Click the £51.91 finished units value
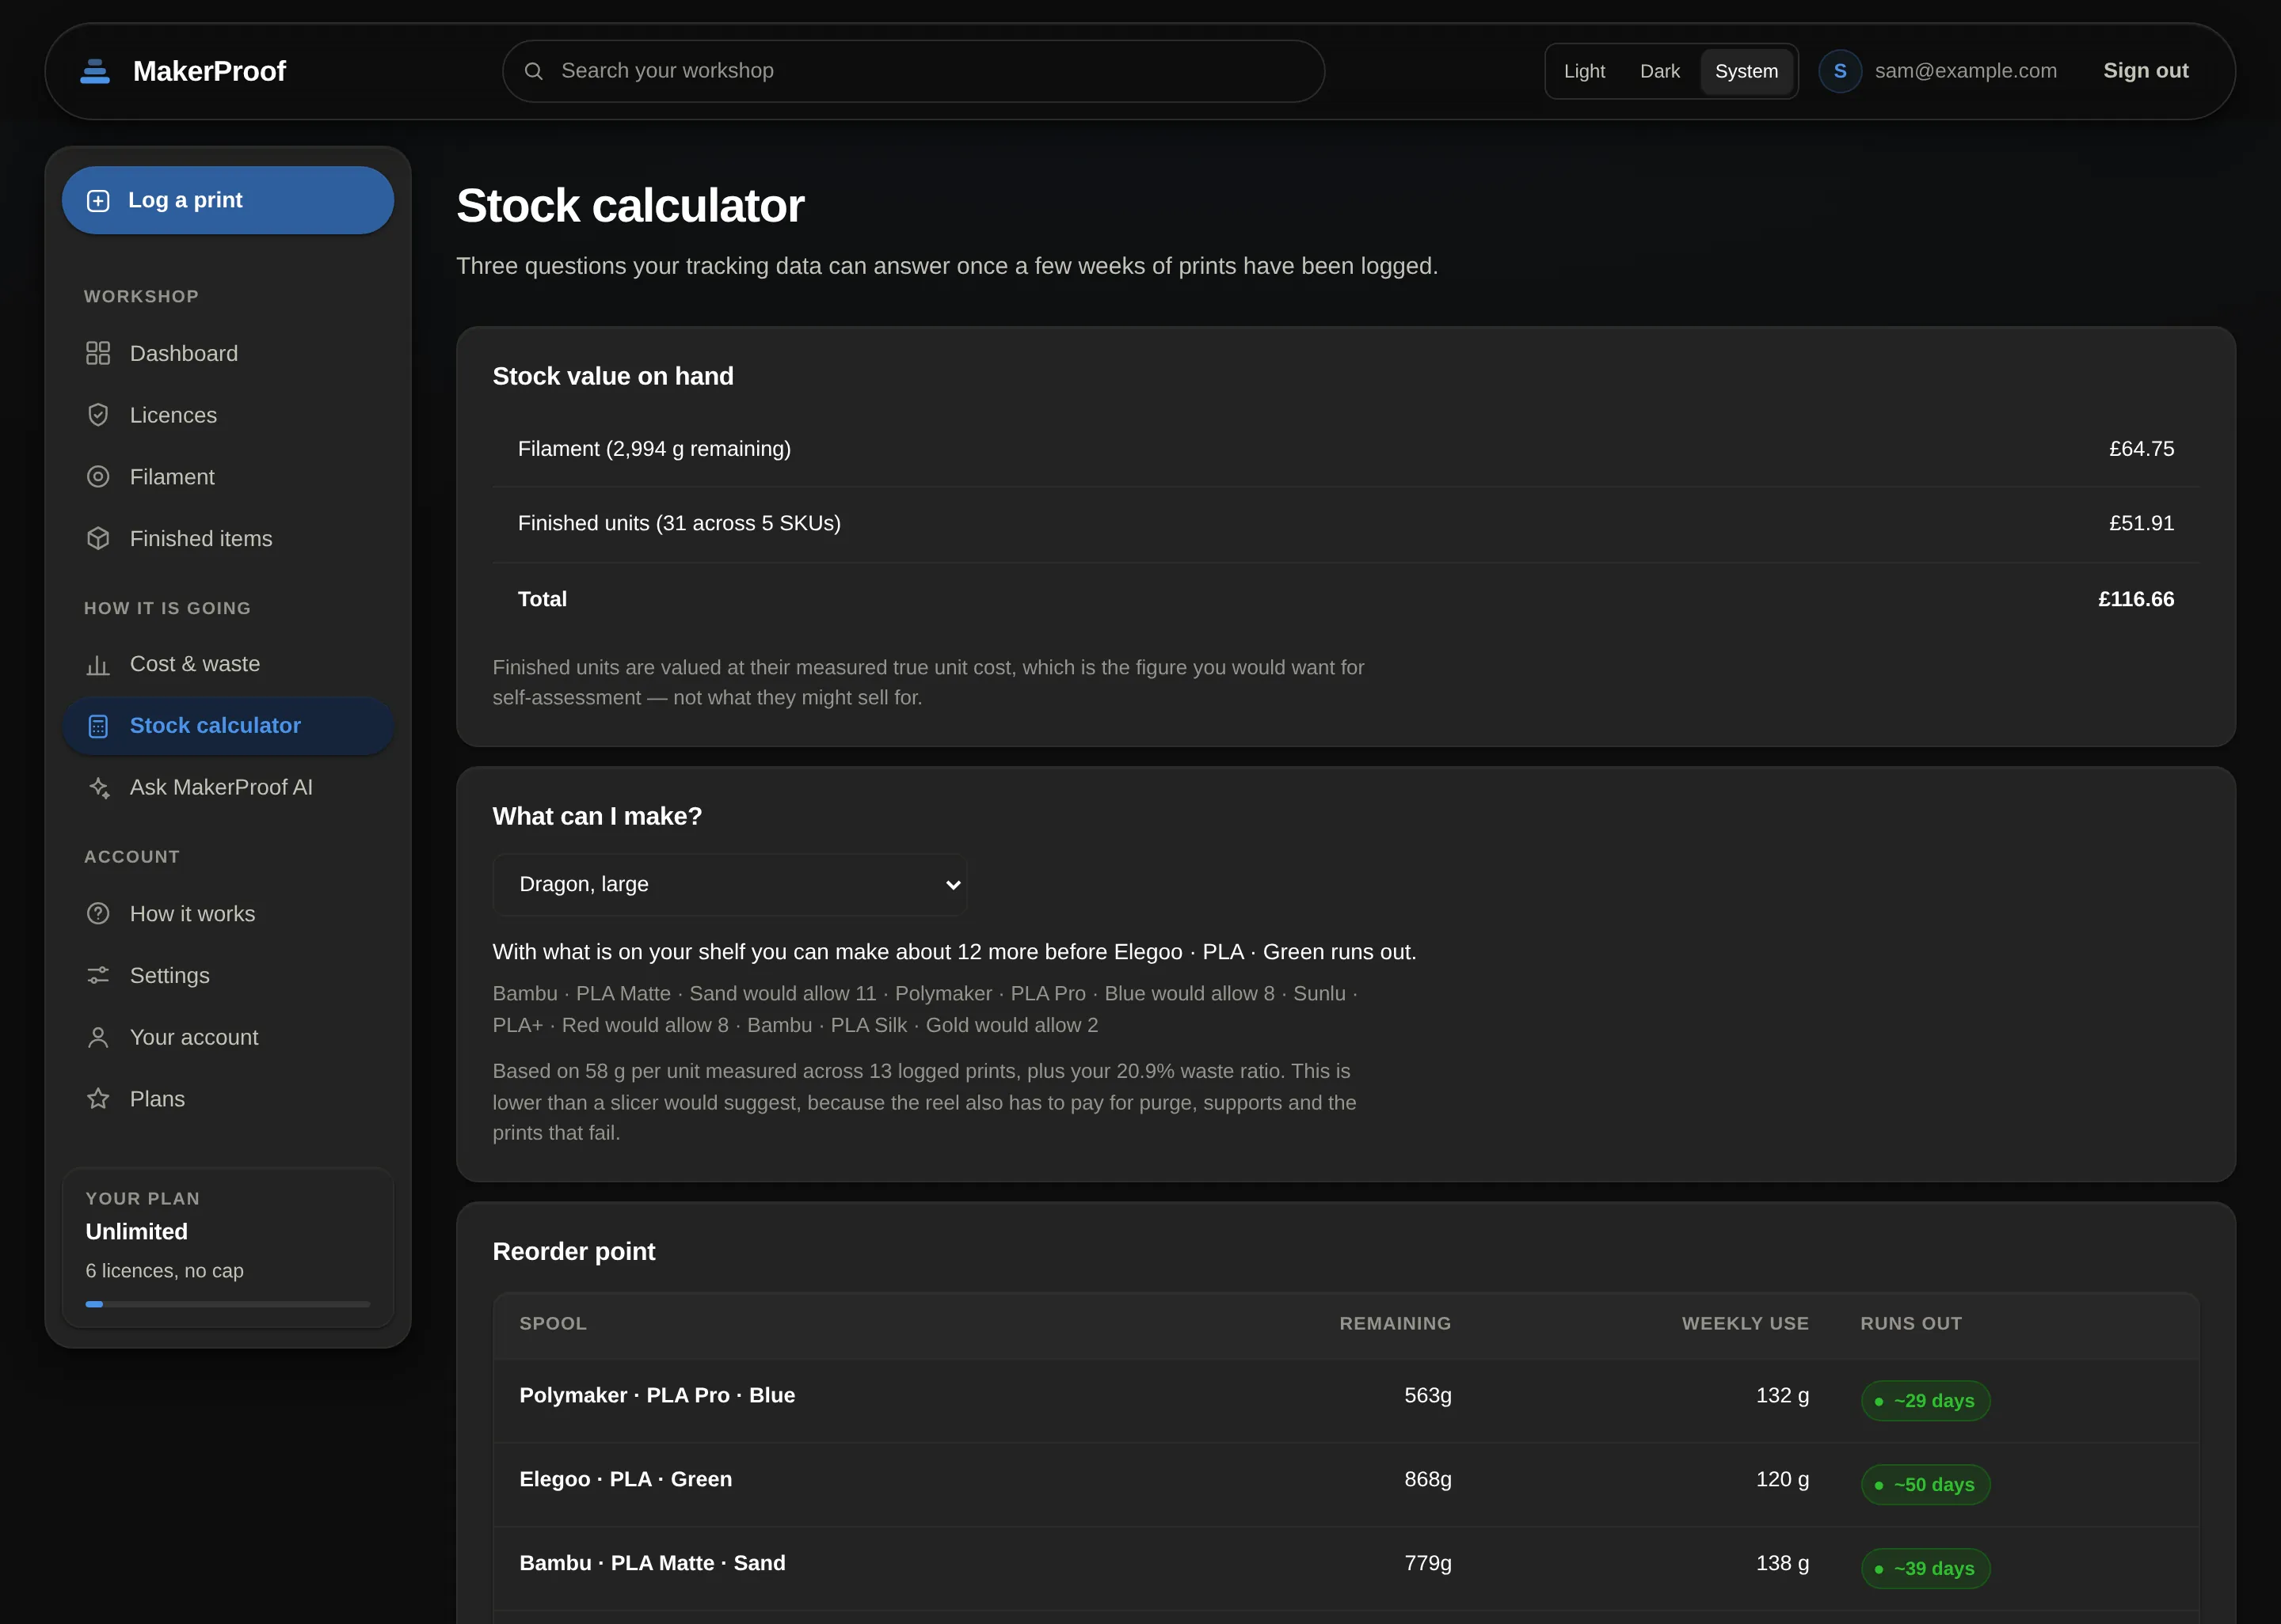Viewport: 2281px width, 1624px height. pos(2141,523)
